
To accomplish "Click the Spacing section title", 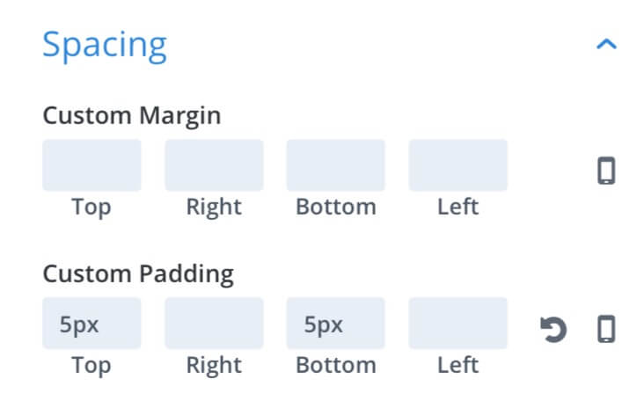I will [x=105, y=46].
